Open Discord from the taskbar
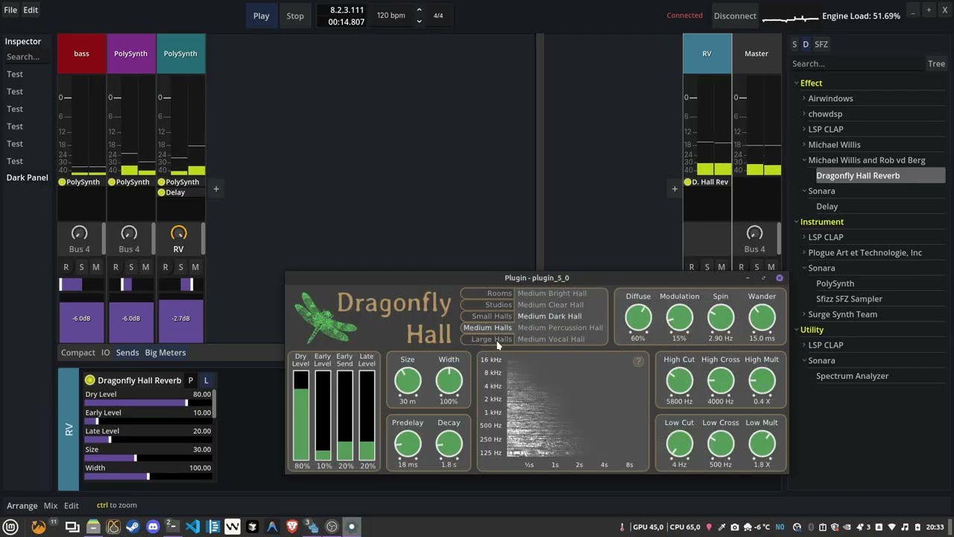 153,527
